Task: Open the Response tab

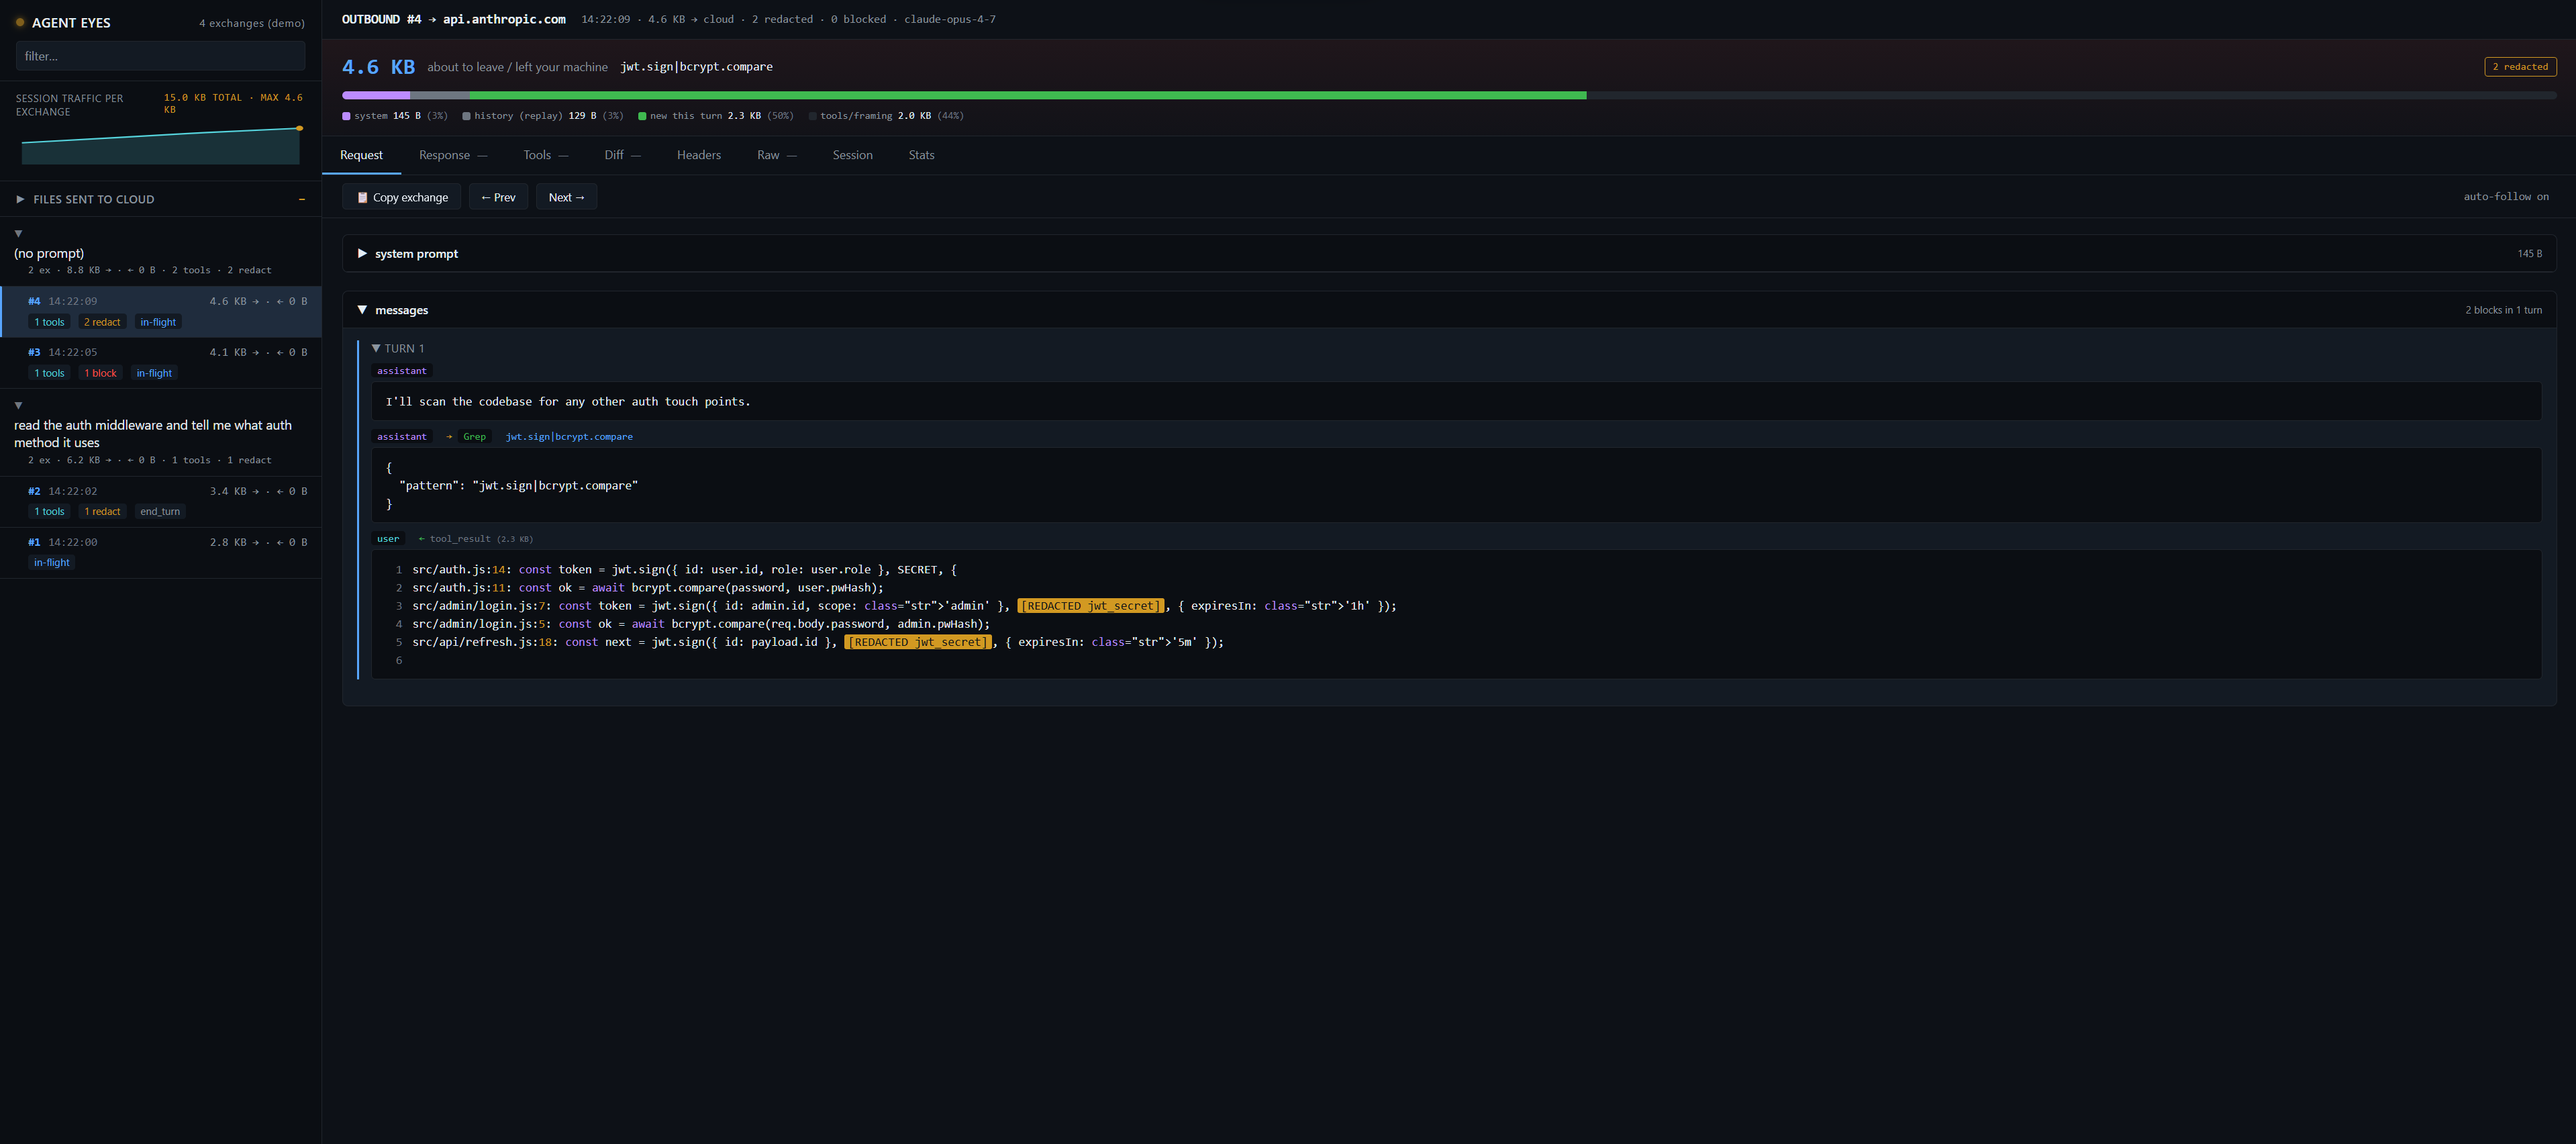Action: 453,155
